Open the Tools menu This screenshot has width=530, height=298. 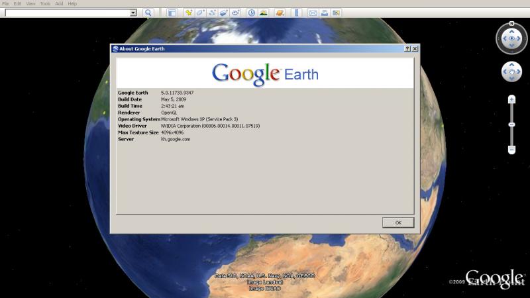coord(45,4)
